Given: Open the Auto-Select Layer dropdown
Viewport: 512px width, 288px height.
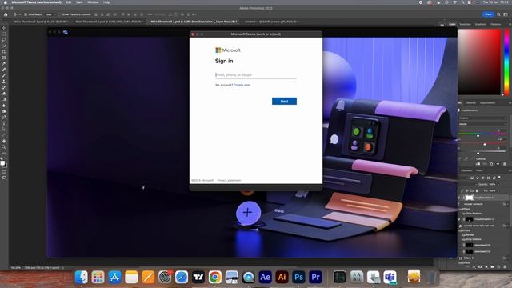Looking at the screenshot, I should (50, 14).
